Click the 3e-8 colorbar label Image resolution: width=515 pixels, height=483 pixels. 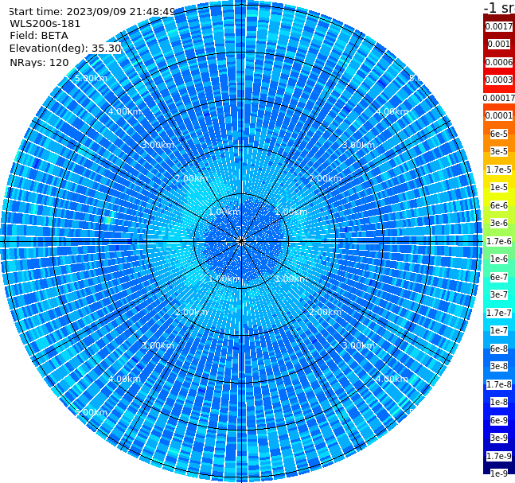tap(499, 366)
